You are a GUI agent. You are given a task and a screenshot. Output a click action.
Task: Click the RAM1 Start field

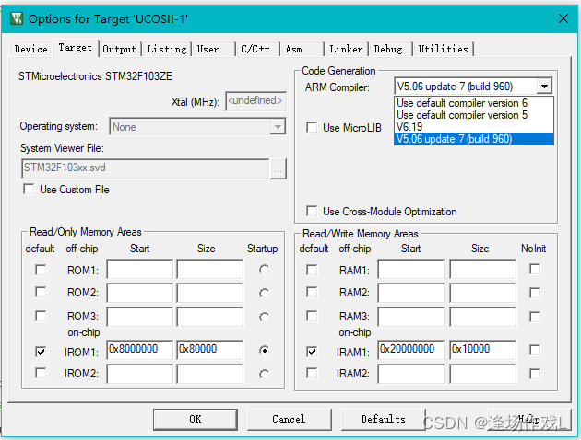[x=411, y=269]
